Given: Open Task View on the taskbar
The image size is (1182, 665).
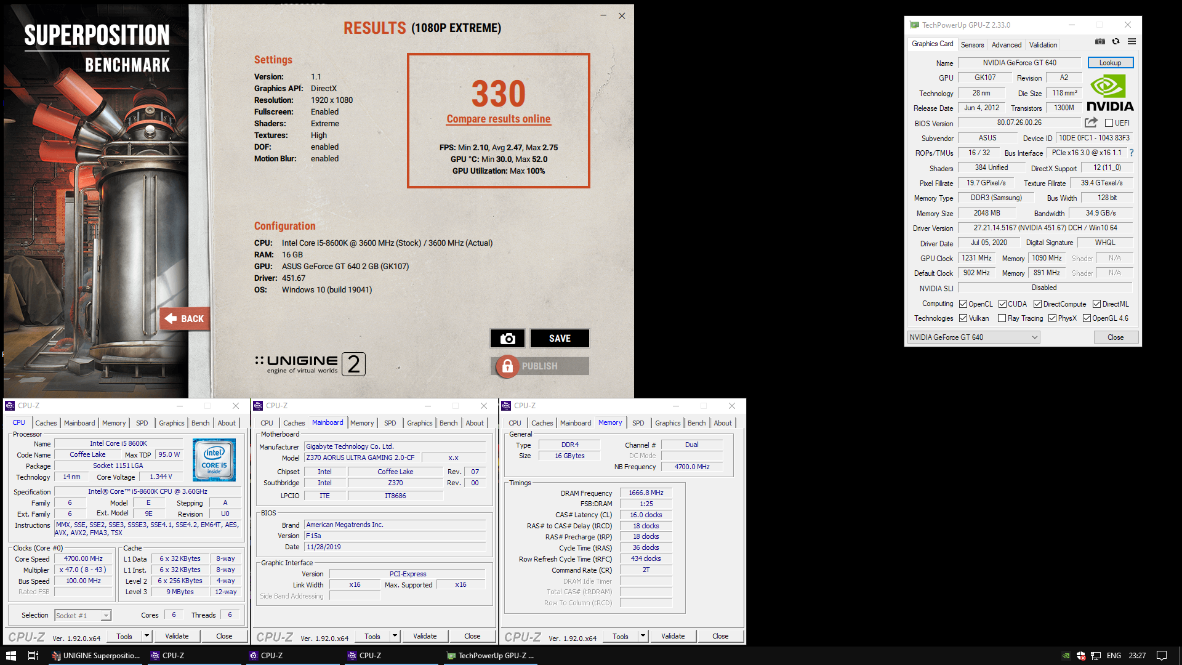Looking at the screenshot, I should pyautogui.click(x=33, y=656).
